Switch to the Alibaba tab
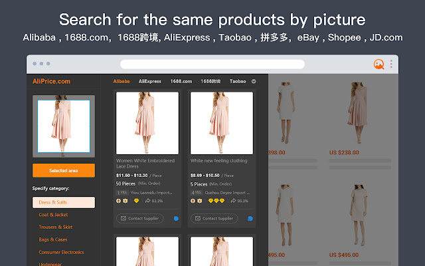 click(x=121, y=81)
